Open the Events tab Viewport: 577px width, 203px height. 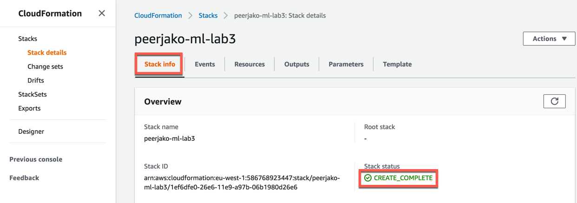coord(205,64)
